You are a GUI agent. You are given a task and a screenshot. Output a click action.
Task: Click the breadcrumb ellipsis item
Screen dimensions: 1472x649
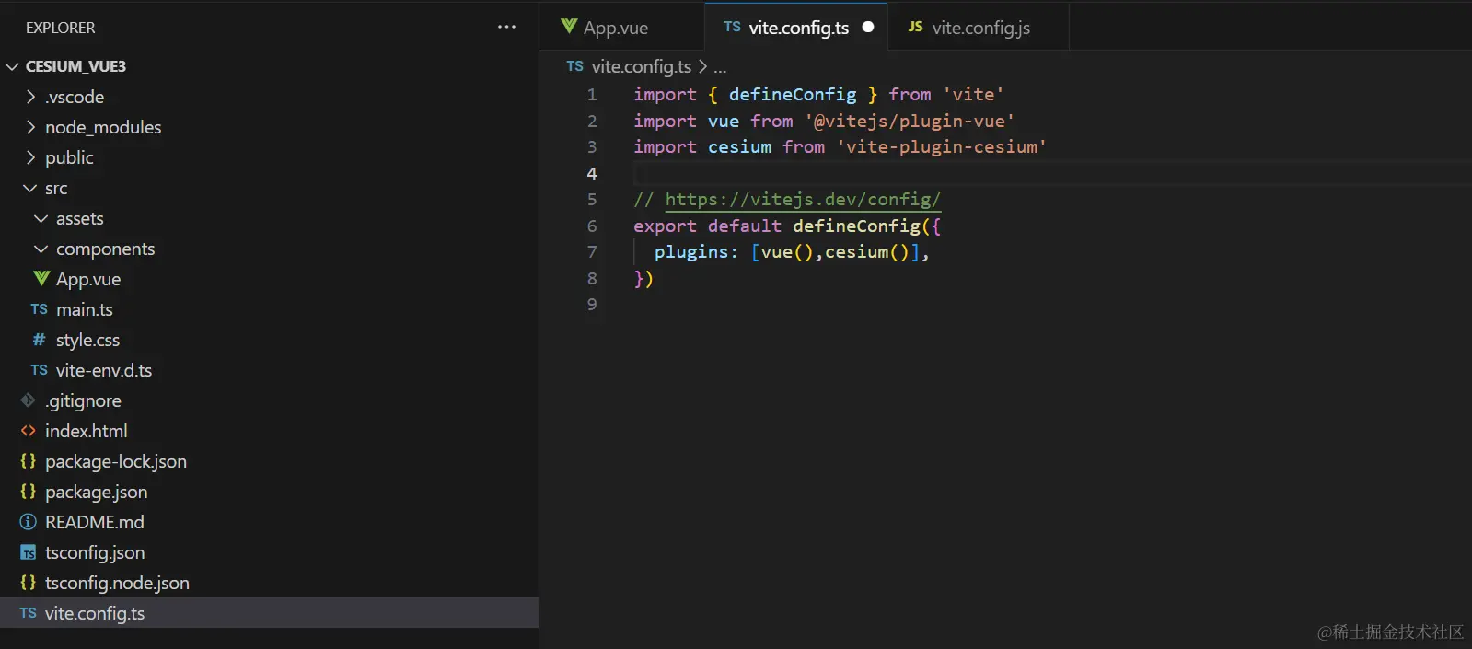point(720,66)
